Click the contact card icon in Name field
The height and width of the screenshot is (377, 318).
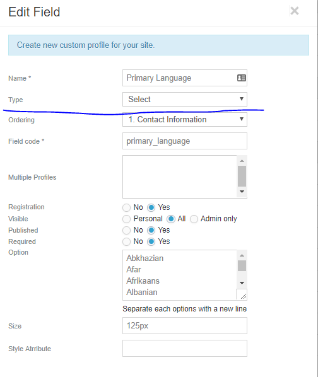242,78
